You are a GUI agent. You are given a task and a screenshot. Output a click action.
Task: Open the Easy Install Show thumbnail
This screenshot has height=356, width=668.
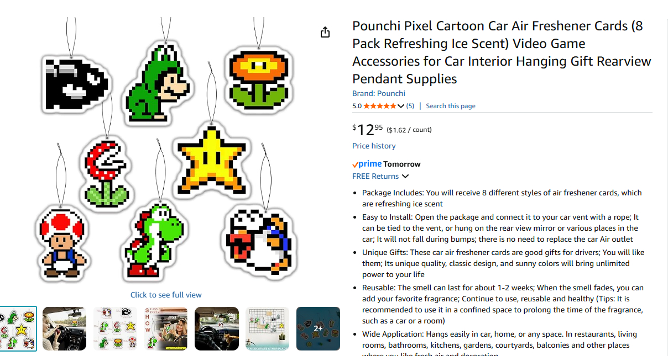click(x=166, y=328)
